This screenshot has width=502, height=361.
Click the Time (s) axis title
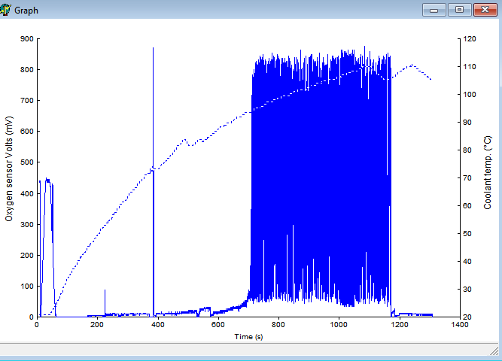pyautogui.click(x=248, y=337)
